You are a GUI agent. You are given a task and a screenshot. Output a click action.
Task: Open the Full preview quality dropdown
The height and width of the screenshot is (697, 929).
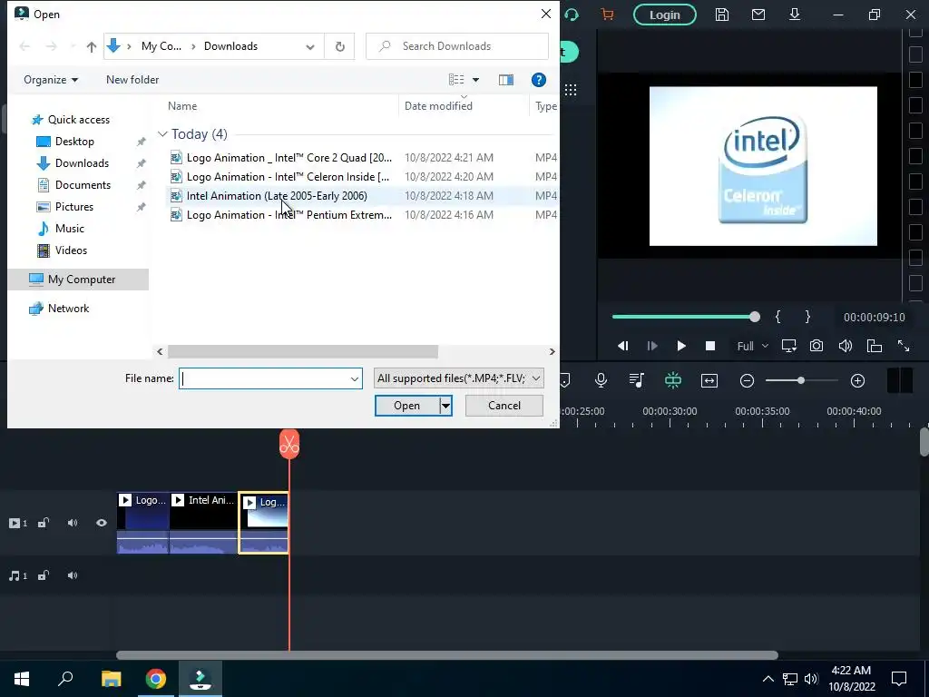point(752,346)
